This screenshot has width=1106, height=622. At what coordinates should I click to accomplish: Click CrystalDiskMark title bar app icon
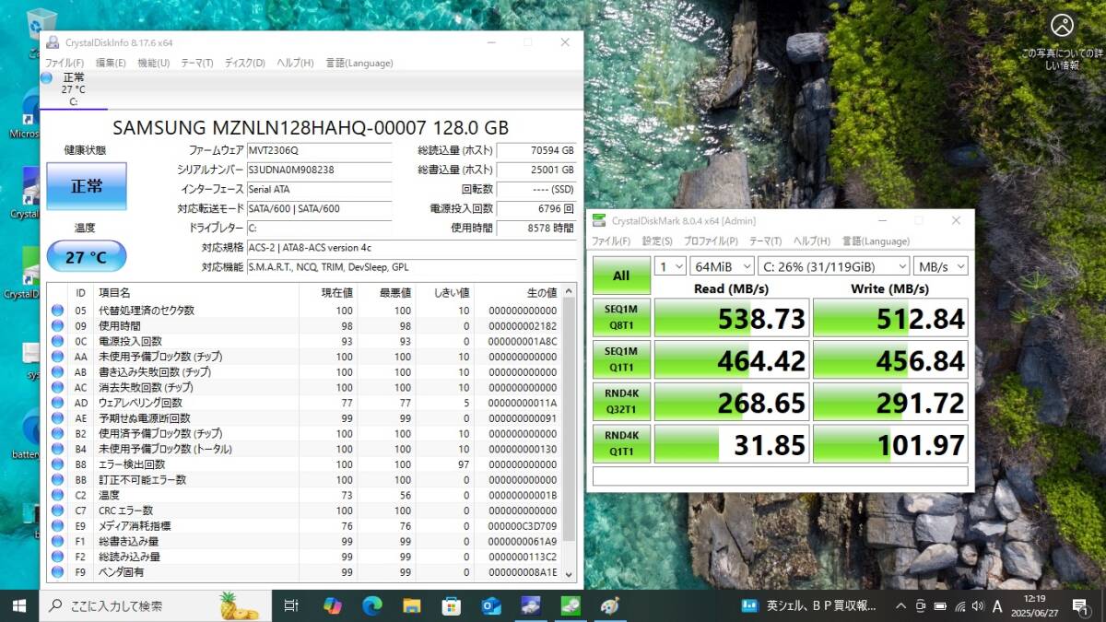click(599, 220)
